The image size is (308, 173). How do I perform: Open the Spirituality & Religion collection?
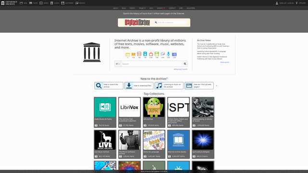pyautogui.click(x=203, y=144)
